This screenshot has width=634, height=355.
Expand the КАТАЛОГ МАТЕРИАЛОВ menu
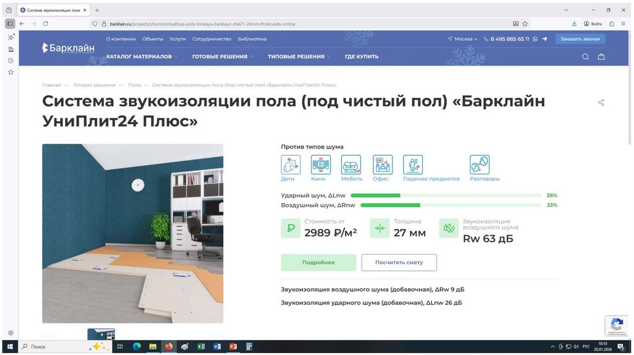pyautogui.click(x=142, y=56)
